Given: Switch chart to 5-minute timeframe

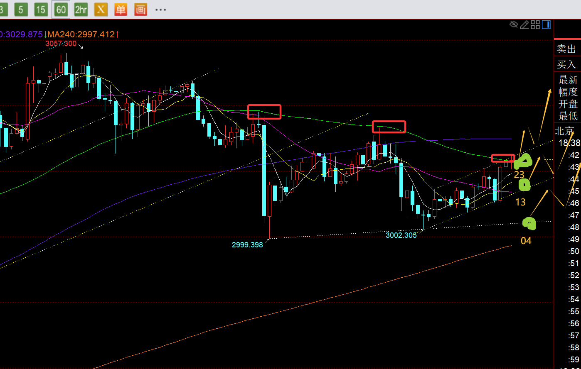Looking at the screenshot, I should point(21,10).
